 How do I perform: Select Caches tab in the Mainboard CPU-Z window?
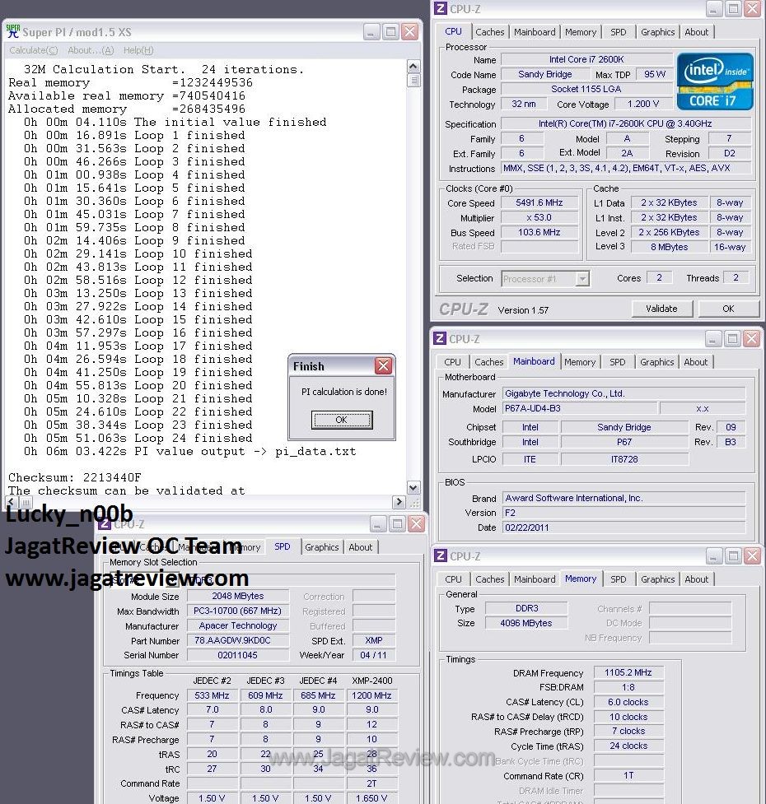pyautogui.click(x=489, y=362)
